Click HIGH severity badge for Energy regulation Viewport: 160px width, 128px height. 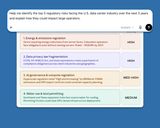(x=131, y=42)
